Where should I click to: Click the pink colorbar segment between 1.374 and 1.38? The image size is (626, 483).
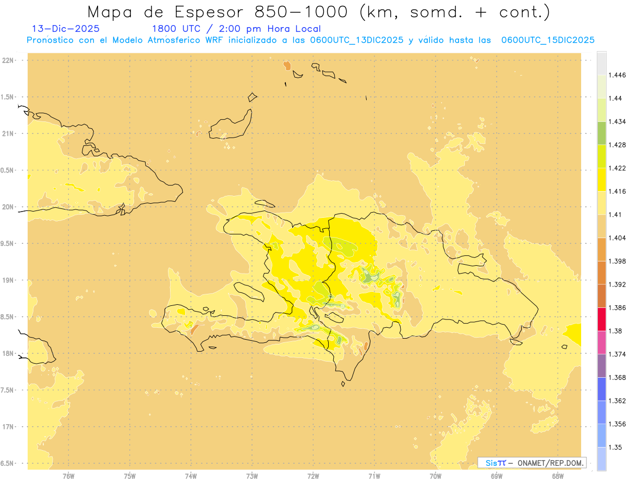click(601, 342)
